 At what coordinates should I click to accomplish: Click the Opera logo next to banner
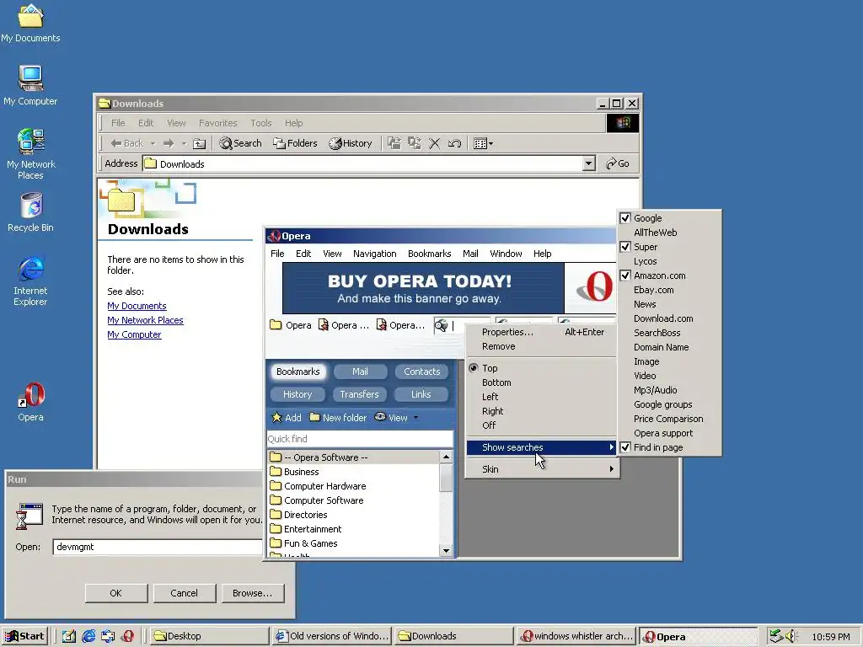pyautogui.click(x=593, y=287)
